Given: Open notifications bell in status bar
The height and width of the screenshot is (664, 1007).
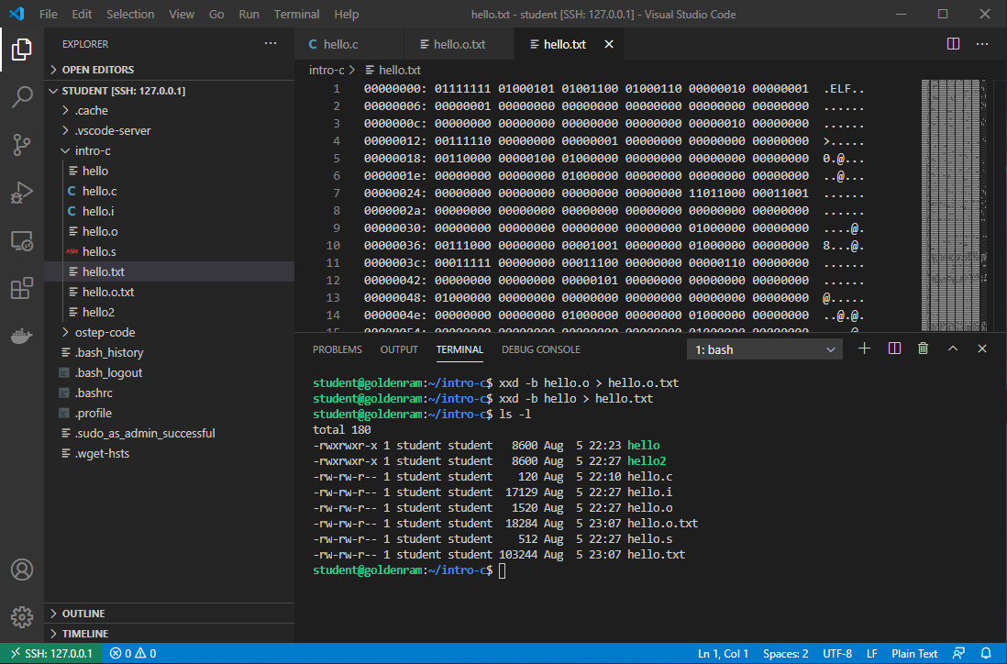Looking at the screenshot, I should pyautogui.click(x=986, y=653).
